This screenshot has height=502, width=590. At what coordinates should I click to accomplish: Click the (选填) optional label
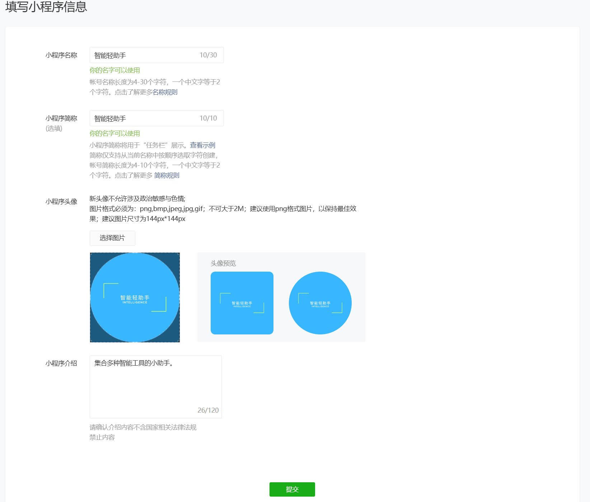[x=54, y=128]
